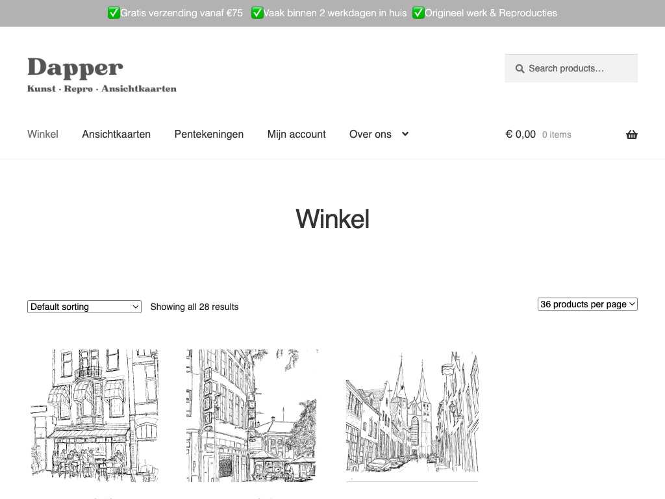The height and width of the screenshot is (499, 665).
Task: Open the street with hanging sign drawing
Action: tap(252, 416)
